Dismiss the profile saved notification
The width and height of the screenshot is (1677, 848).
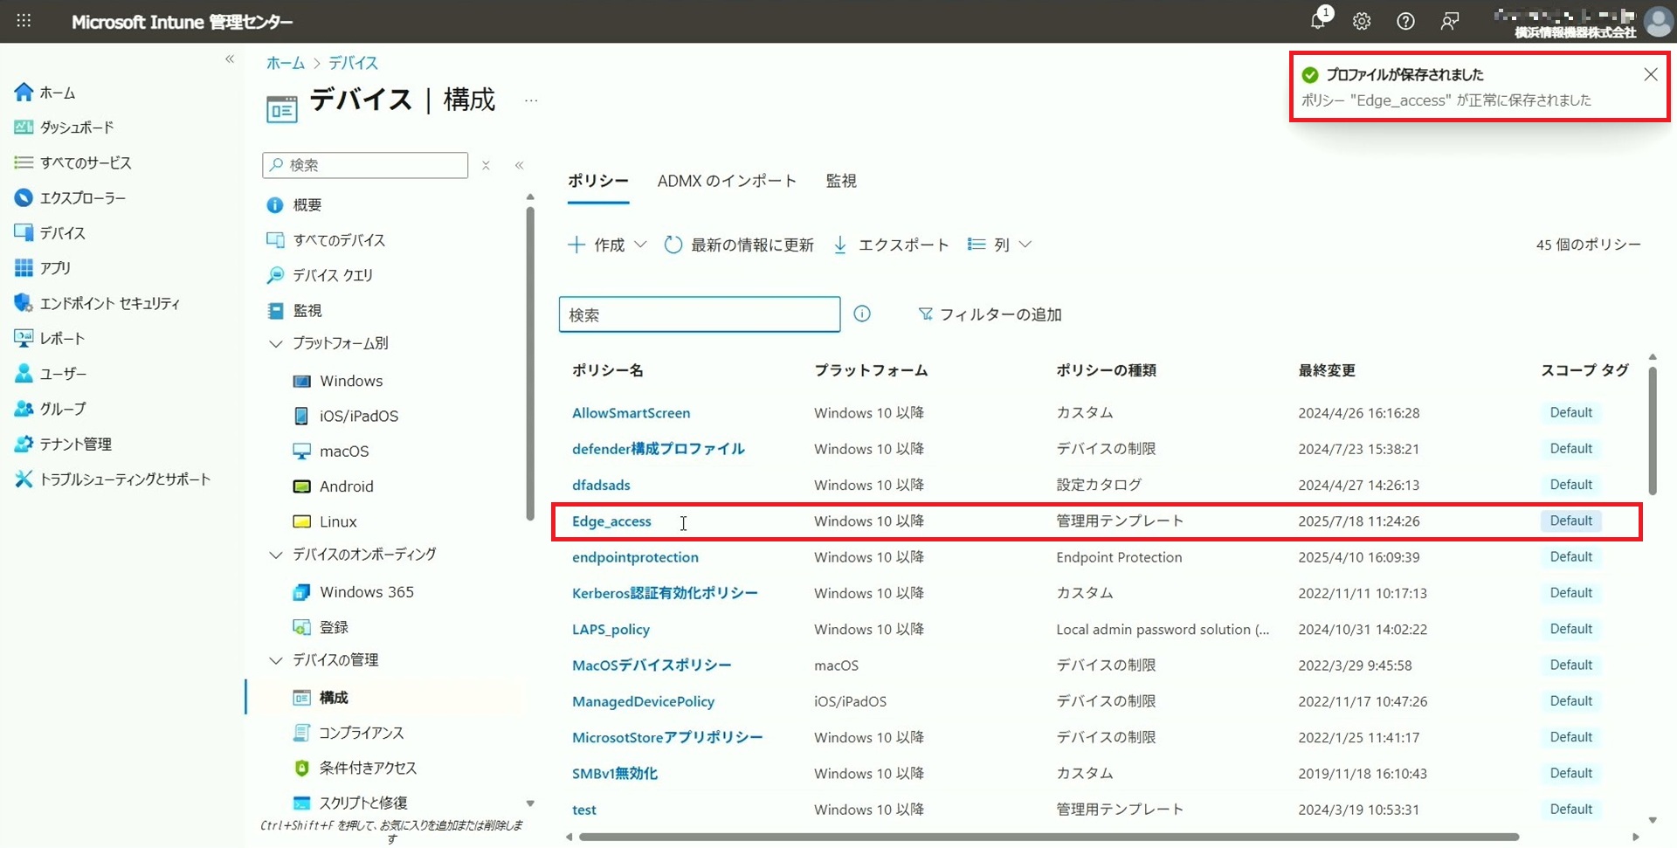[1650, 74]
